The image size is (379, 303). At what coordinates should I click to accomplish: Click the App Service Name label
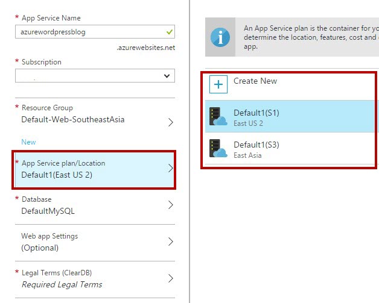click(51, 18)
